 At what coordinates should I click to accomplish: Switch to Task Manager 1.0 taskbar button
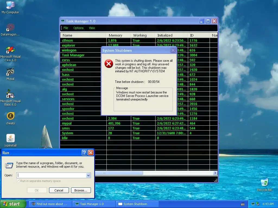point(94,204)
